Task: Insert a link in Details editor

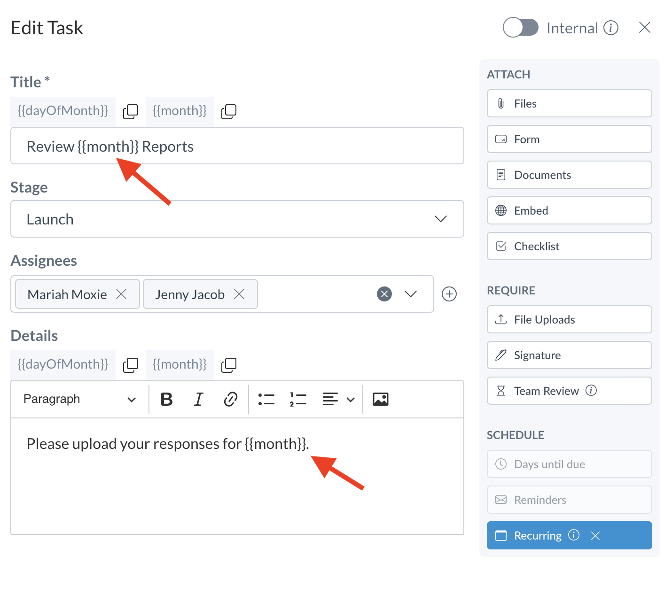Action: (230, 399)
